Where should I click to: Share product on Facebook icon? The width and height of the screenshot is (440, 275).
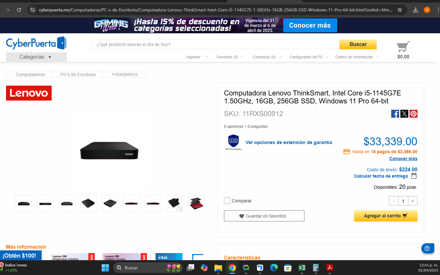395,114
